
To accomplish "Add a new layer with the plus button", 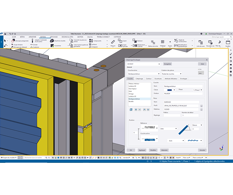I will click(x=136, y=110).
